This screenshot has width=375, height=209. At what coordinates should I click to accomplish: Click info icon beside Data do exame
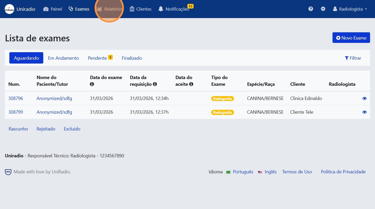tap(92, 84)
